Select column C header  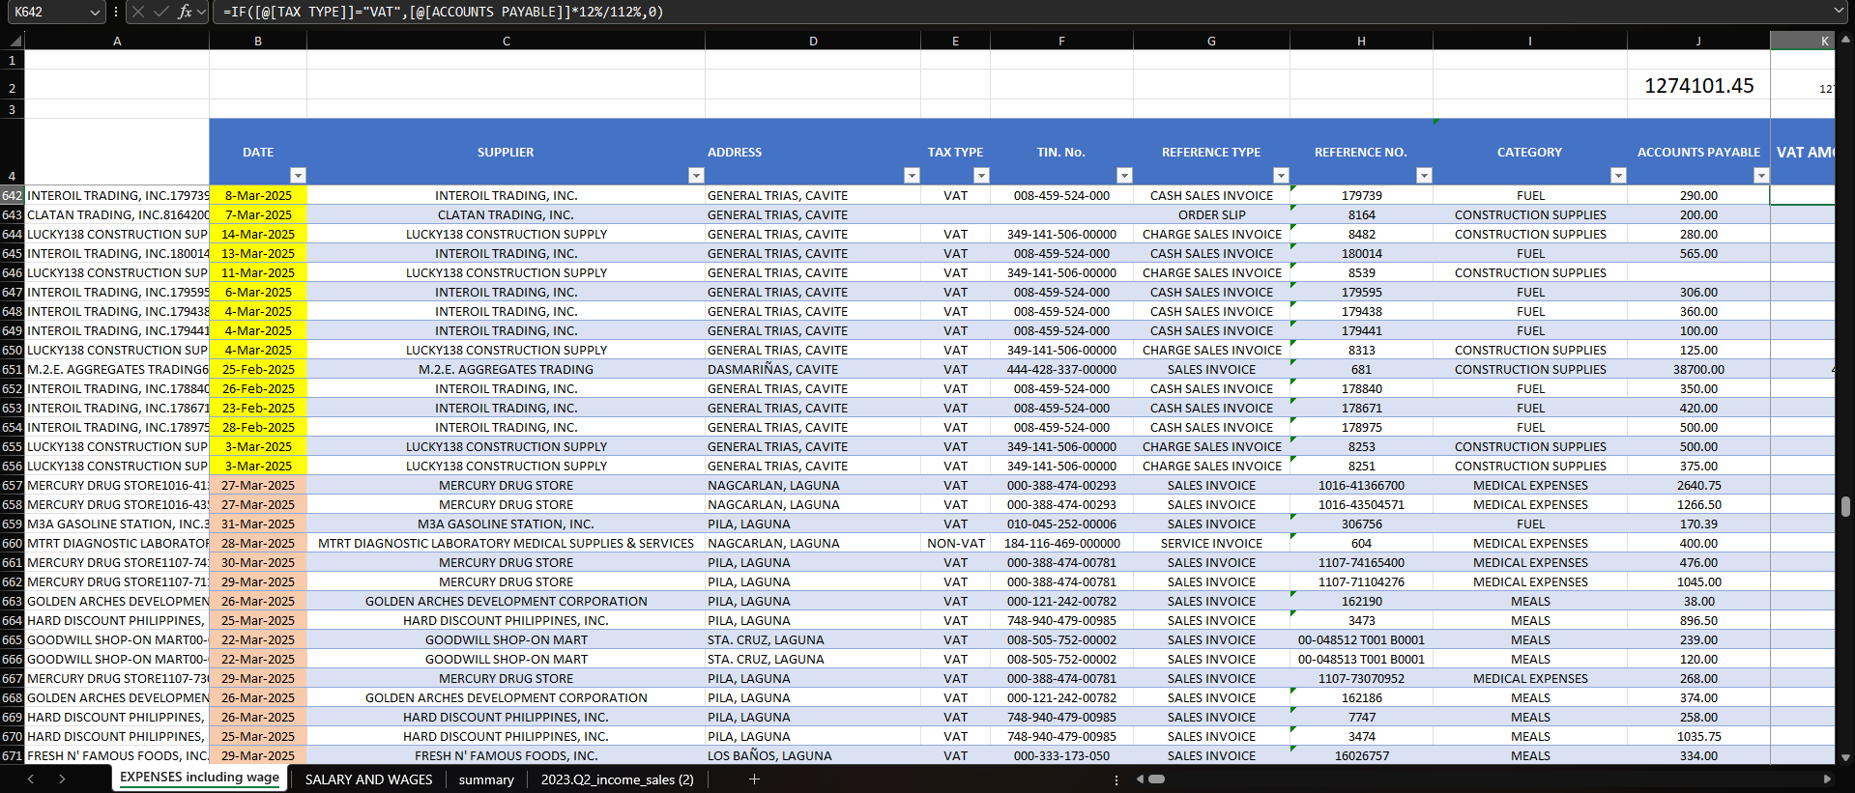click(507, 41)
